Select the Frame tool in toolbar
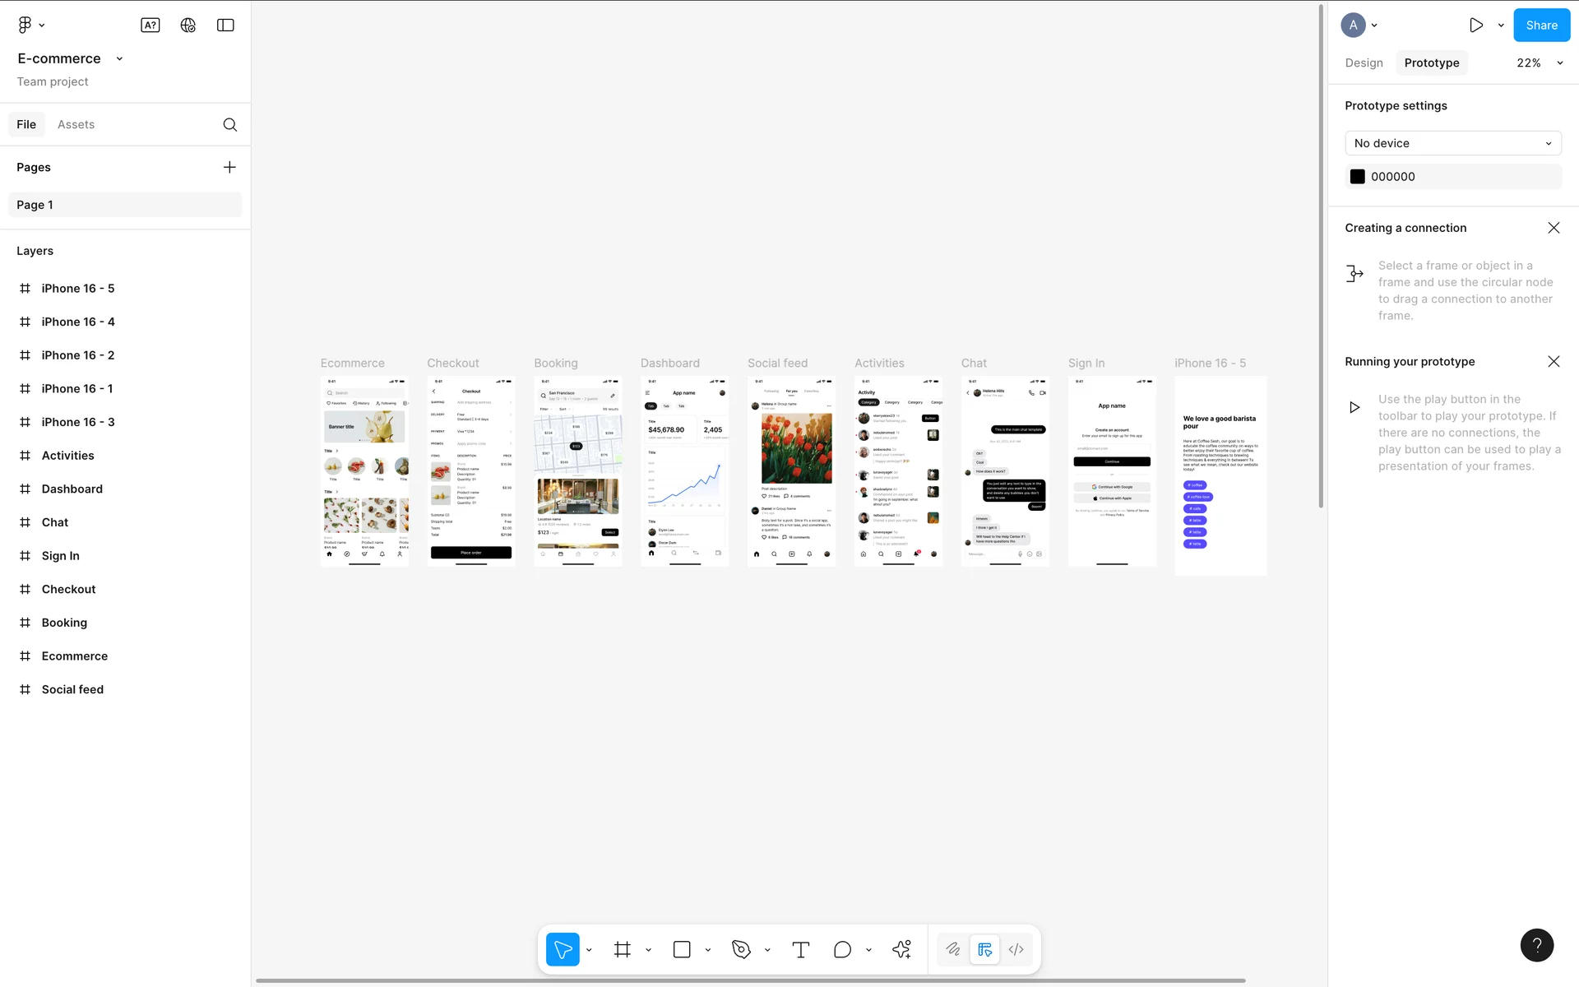This screenshot has height=987, width=1579. tap(623, 950)
